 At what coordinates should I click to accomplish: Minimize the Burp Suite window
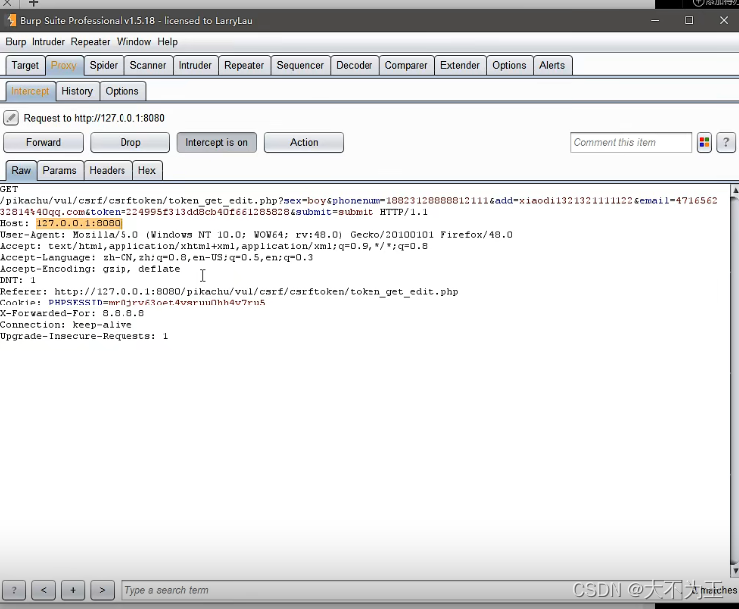[655, 20]
